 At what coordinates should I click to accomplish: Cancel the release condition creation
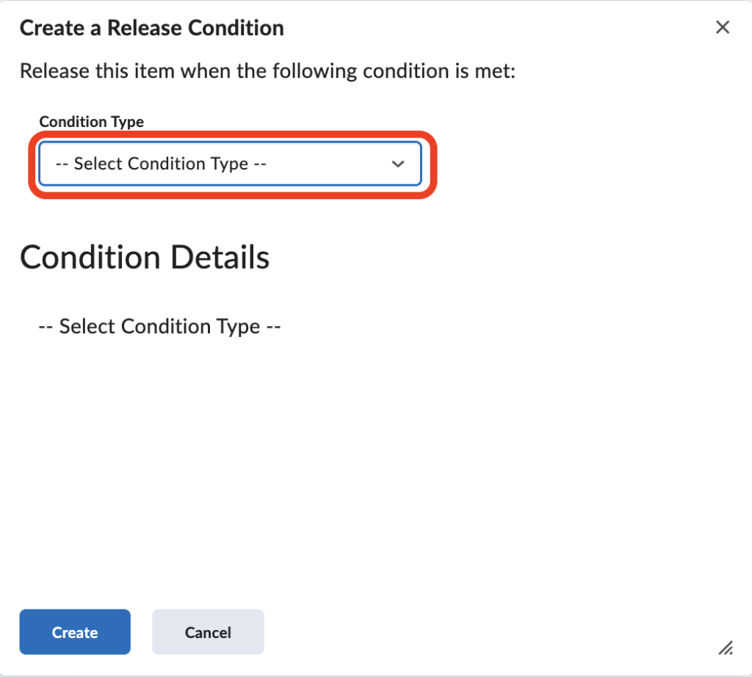point(208,632)
